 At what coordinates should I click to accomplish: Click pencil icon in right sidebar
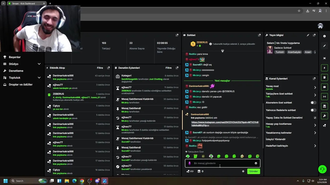pos(324,46)
